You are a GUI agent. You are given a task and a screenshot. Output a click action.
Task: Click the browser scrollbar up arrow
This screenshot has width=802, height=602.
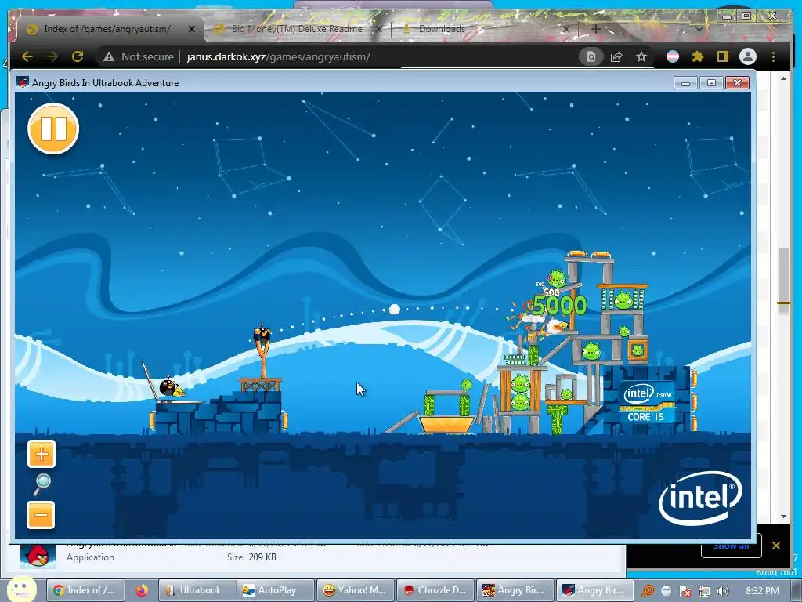click(x=783, y=79)
